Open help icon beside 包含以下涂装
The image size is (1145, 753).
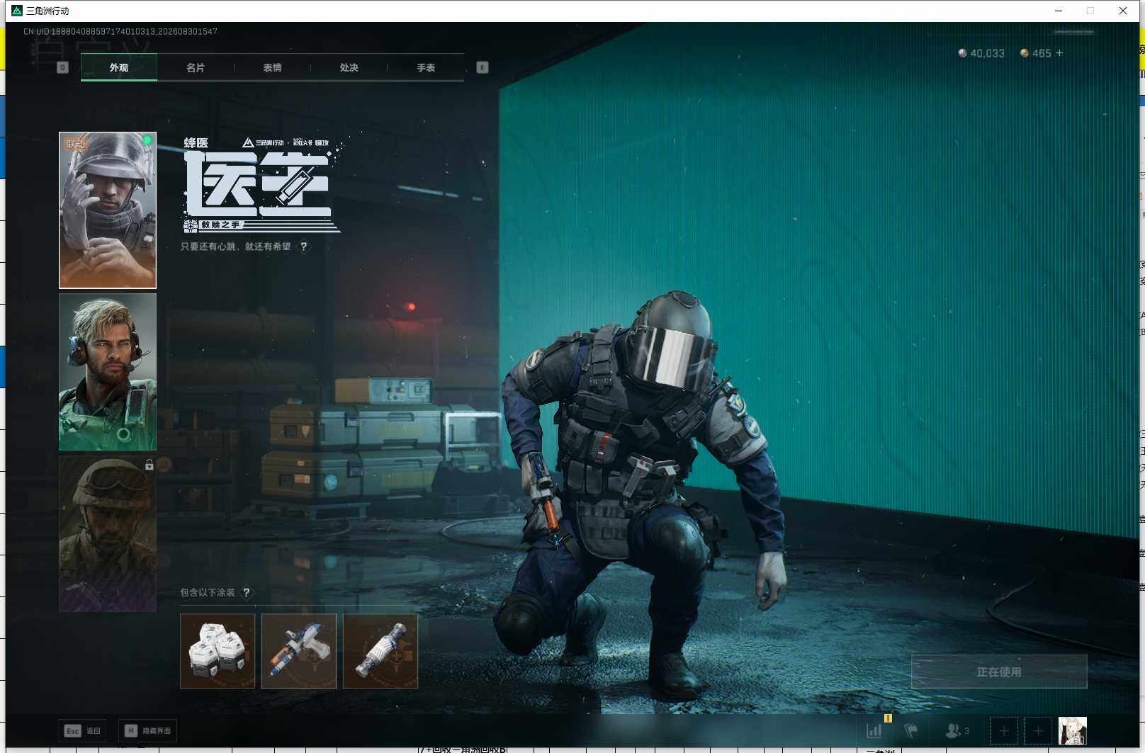coord(247,592)
